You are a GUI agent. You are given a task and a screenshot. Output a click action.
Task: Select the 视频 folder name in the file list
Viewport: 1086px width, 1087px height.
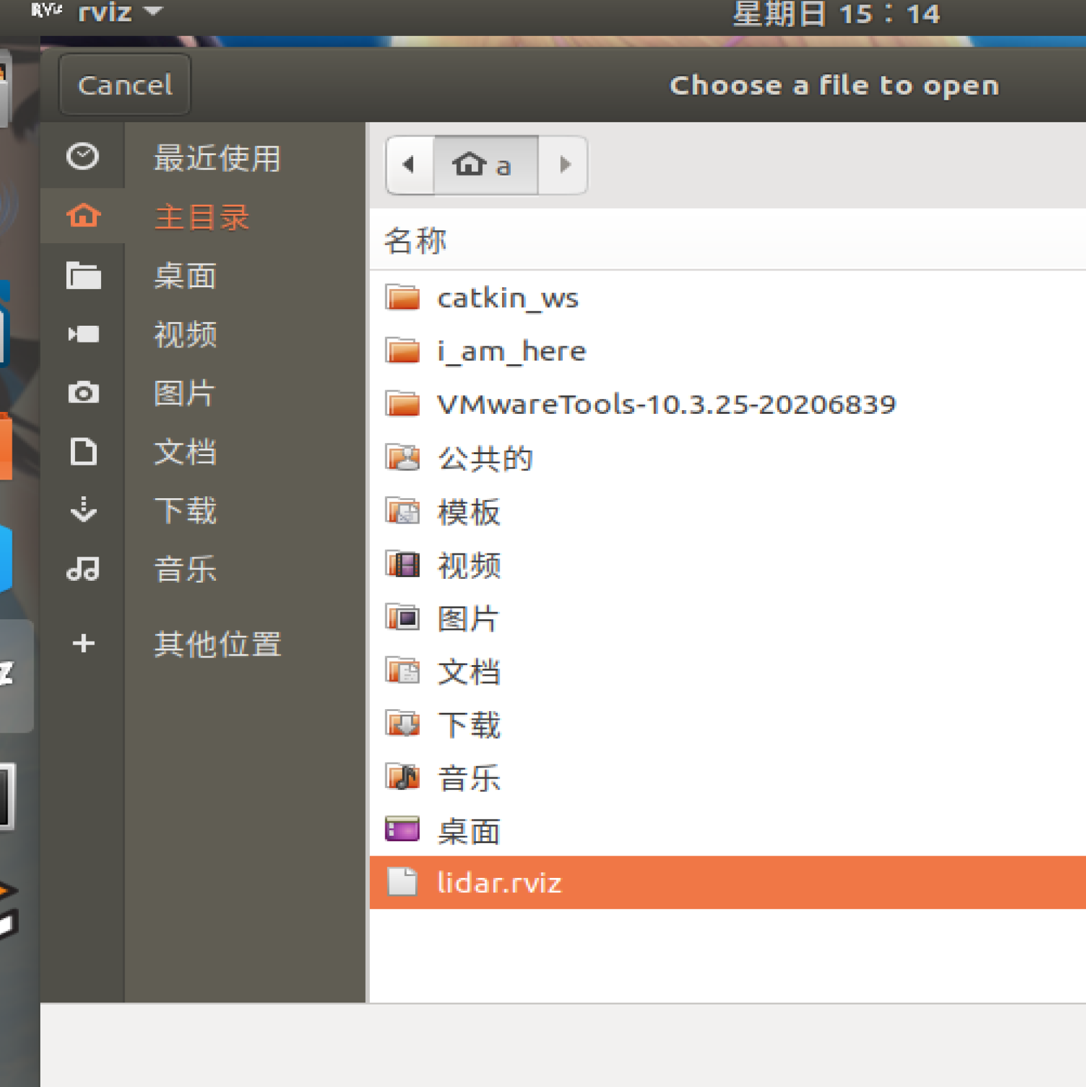pos(469,565)
